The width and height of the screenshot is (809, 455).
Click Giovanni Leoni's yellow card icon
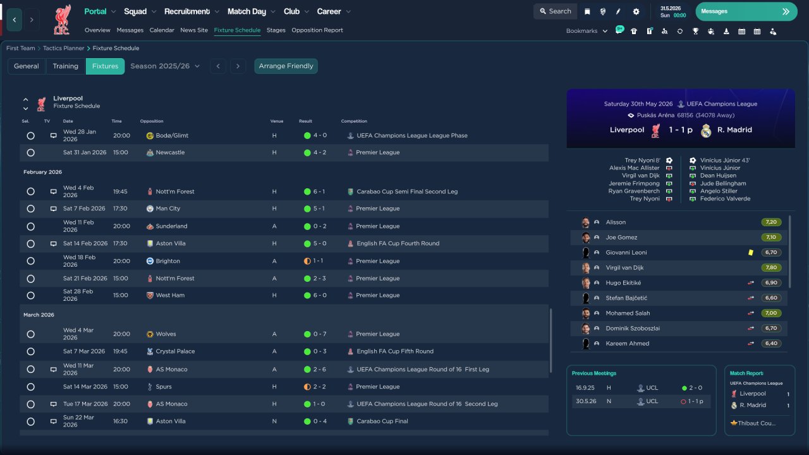coord(750,252)
